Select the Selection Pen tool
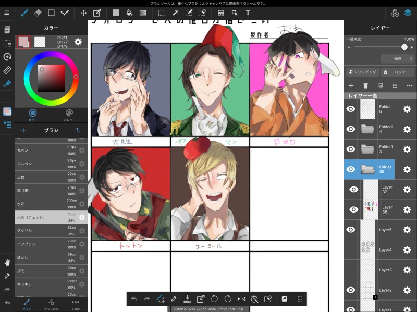Image resolution: width=417 pixels, height=312 pixels. point(189,13)
